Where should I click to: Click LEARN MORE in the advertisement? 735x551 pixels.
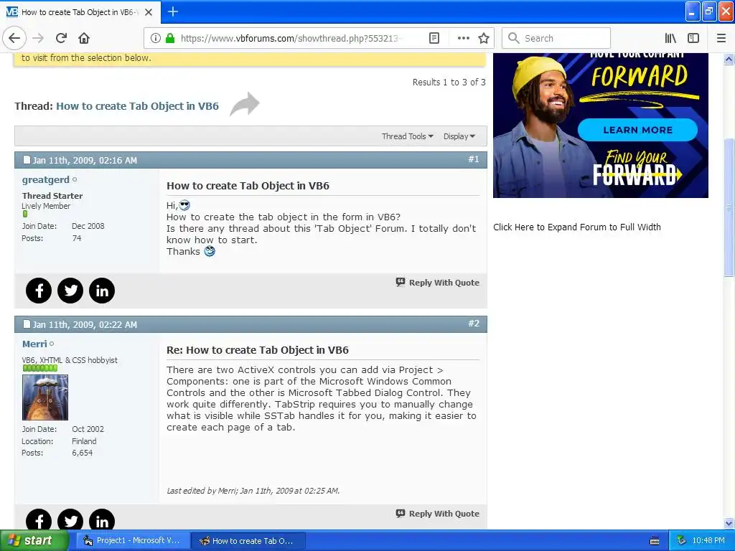[x=637, y=130]
